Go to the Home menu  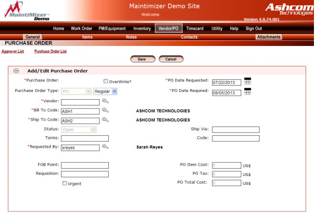(x=59, y=29)
